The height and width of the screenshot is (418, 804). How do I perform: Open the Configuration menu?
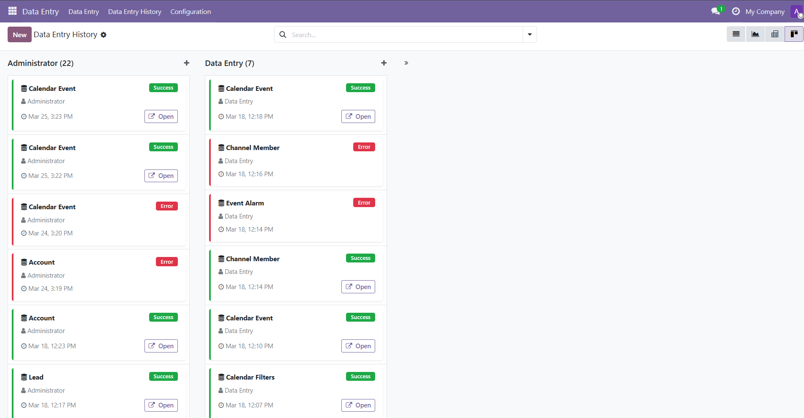(x=191, y=11)
